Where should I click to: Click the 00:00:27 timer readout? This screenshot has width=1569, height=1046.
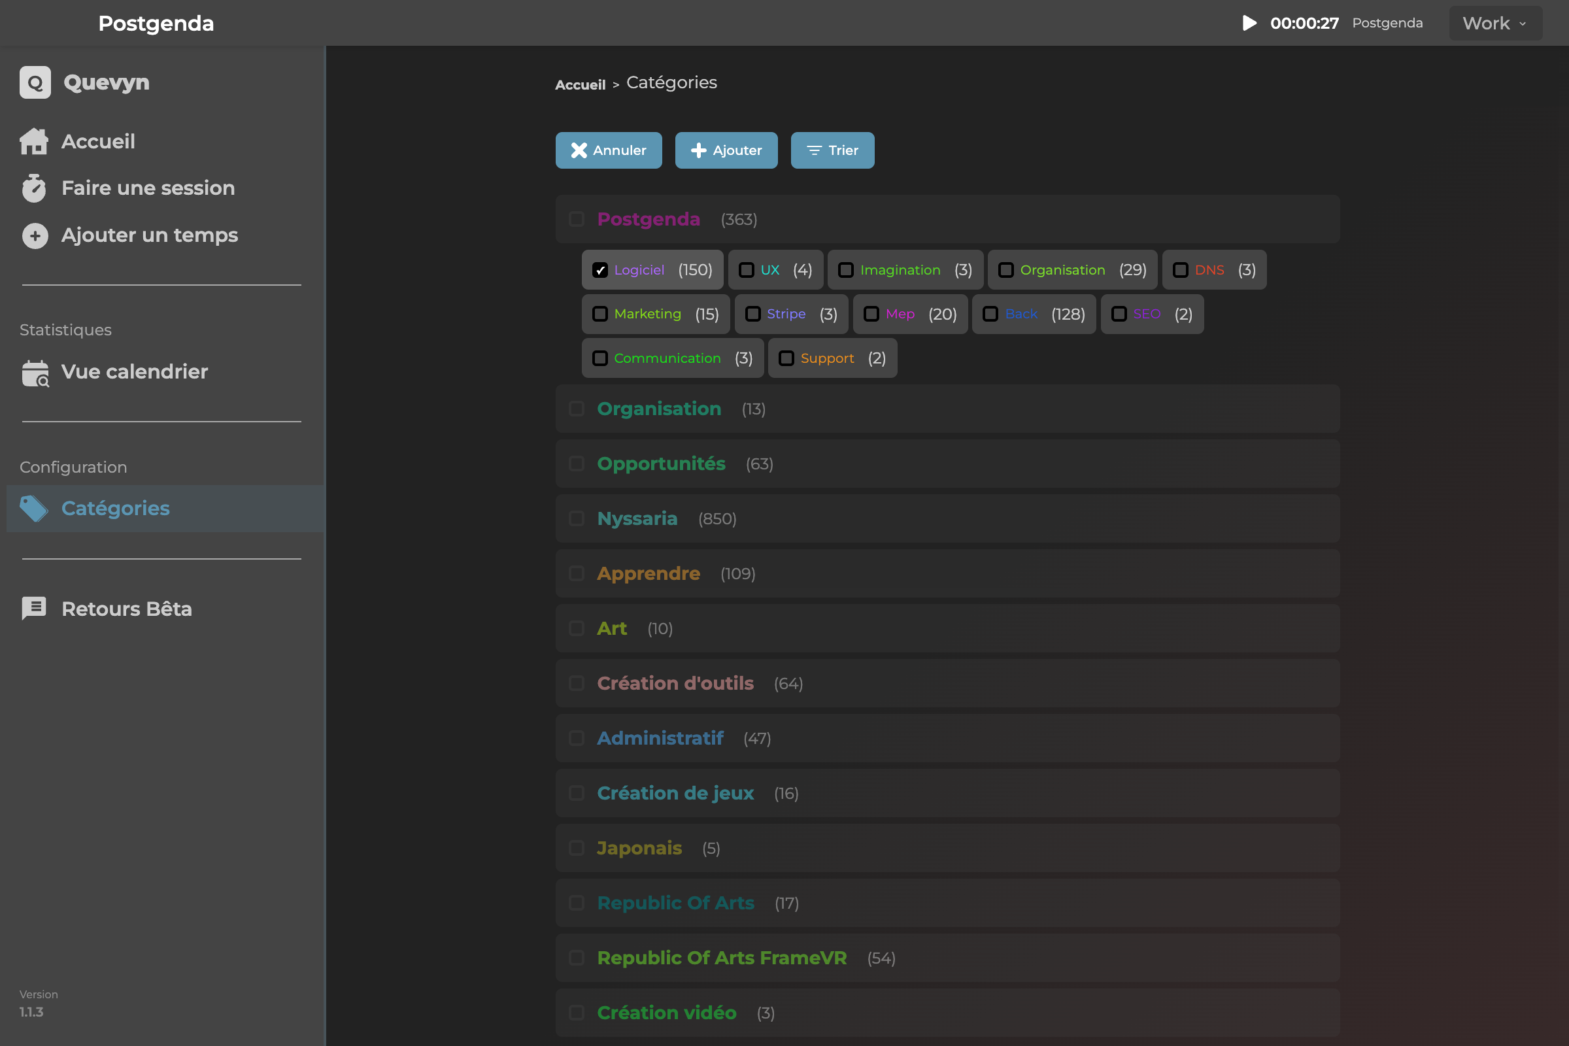click(x=1304, y=24)
